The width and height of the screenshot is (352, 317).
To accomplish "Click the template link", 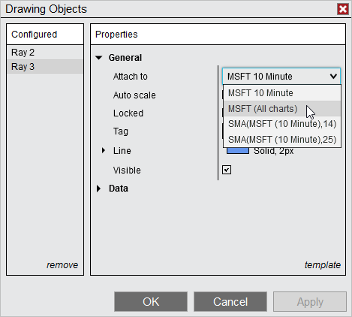I will click(x=323, y=265).
